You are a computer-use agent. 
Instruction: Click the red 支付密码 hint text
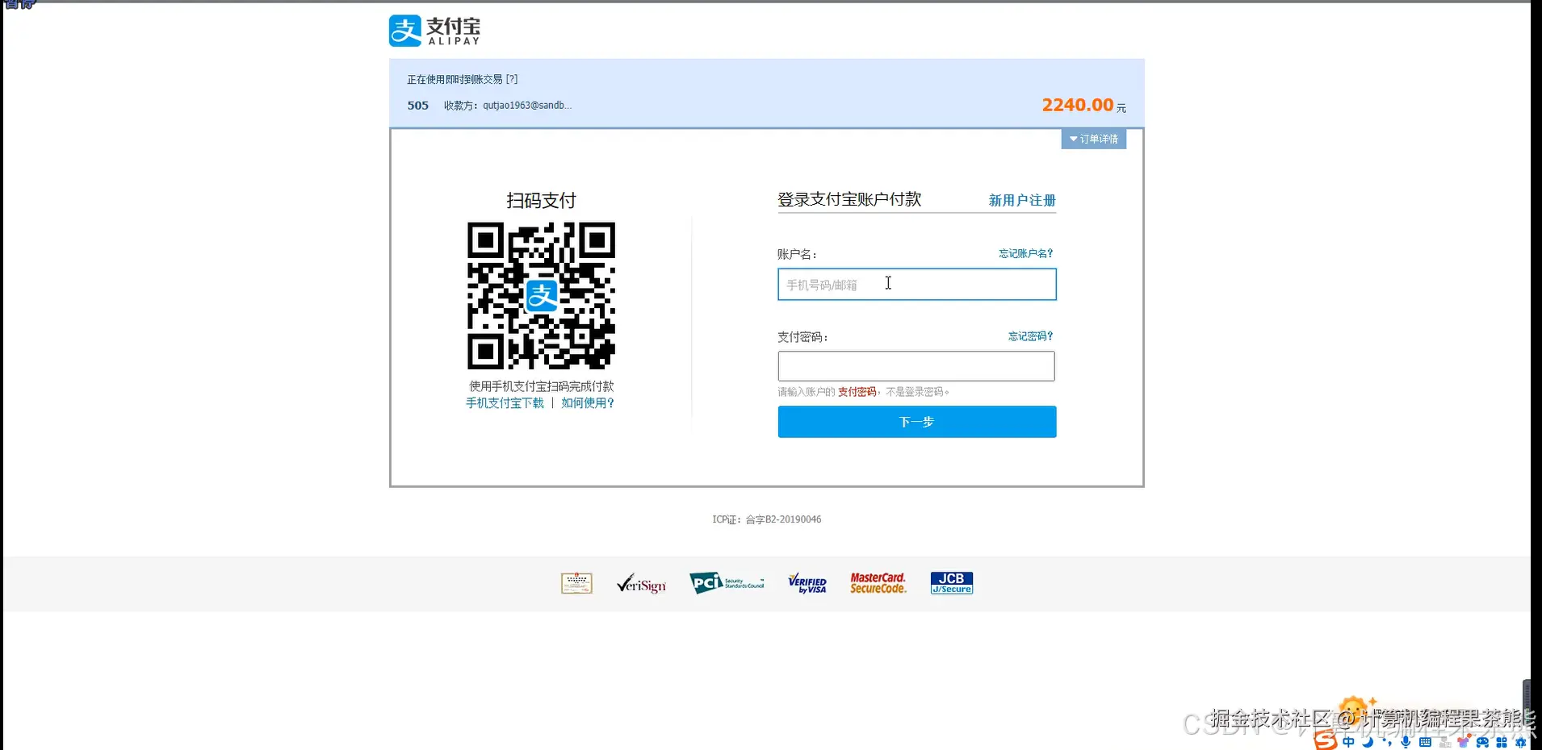857,392
